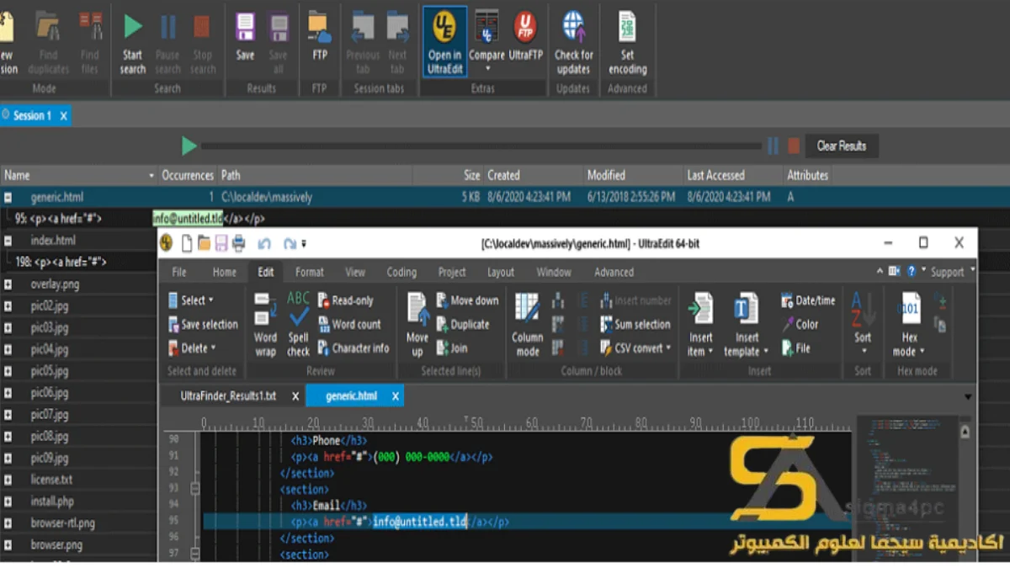Close the Session 1 tab
This screenshot has width=1010, height=568.
click(x=63, y=116)
